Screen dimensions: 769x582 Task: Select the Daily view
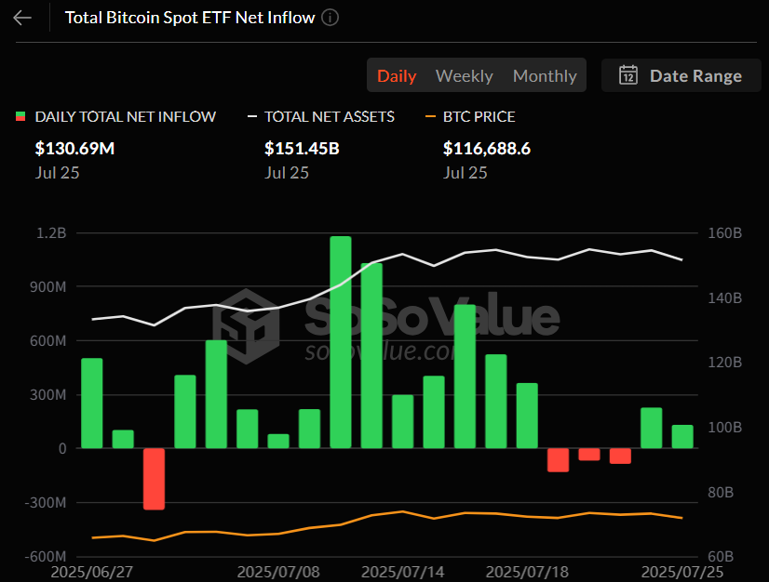click(397, 75)
